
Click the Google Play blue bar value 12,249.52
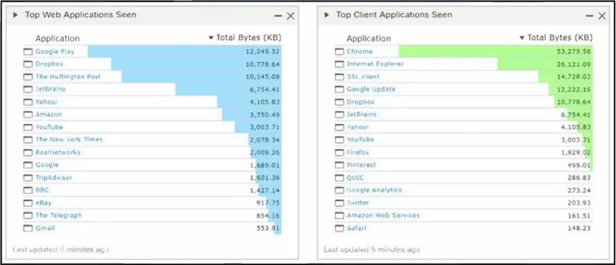(x=263, y=51)
